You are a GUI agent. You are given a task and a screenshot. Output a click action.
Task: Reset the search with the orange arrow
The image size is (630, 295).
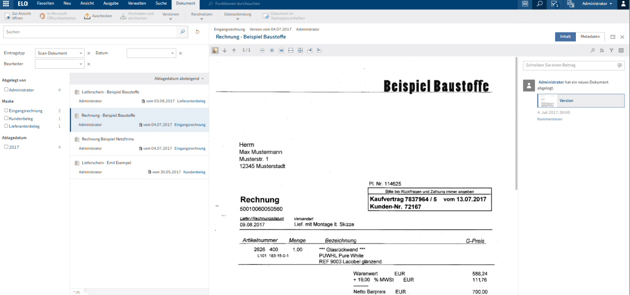[x=197, y=32]
